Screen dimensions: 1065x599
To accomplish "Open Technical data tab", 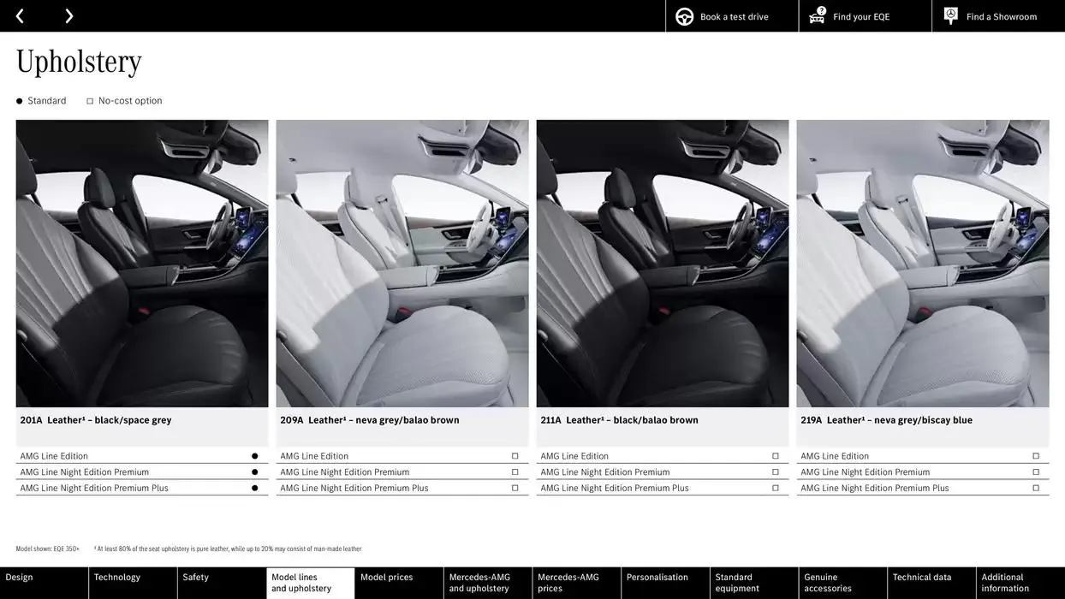I will pos(931,583).
